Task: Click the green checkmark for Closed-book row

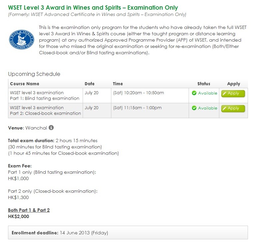Action: (x=194, y=108)
